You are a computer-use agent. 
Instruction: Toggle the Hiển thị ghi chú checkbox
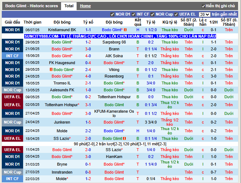click(203, 6)
